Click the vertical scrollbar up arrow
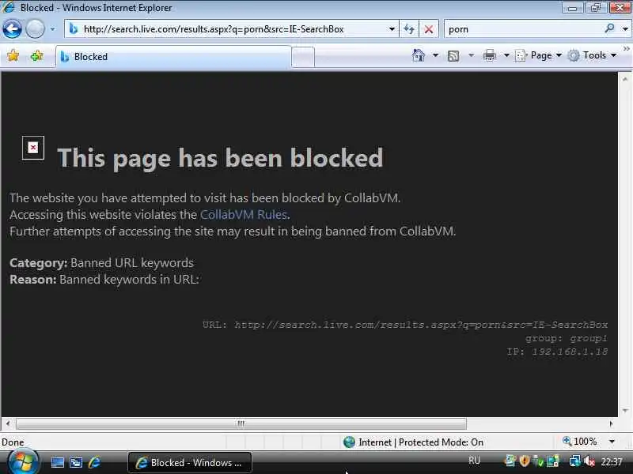The image size is (633, 474). click(625, 80)
